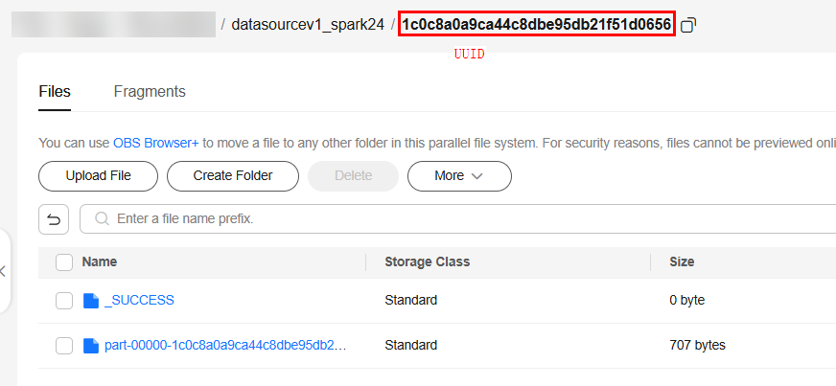This screenshot has width=836, height=386.
Task: Click the back arrow return icon
Action: (x=54, y=218)
